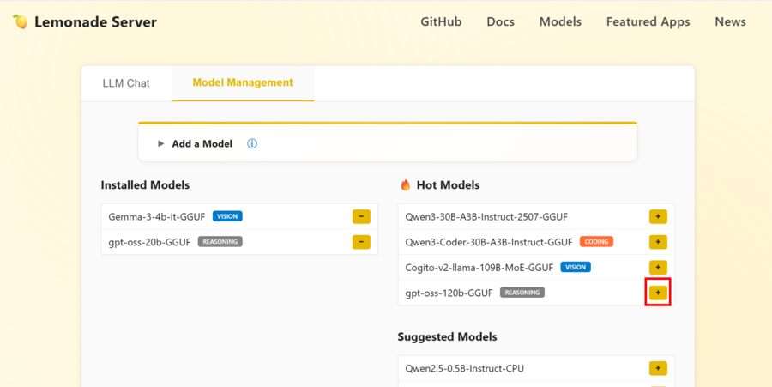The image size is (772, 387).
Task: Go to the Models page
Action: click(560, 21)
